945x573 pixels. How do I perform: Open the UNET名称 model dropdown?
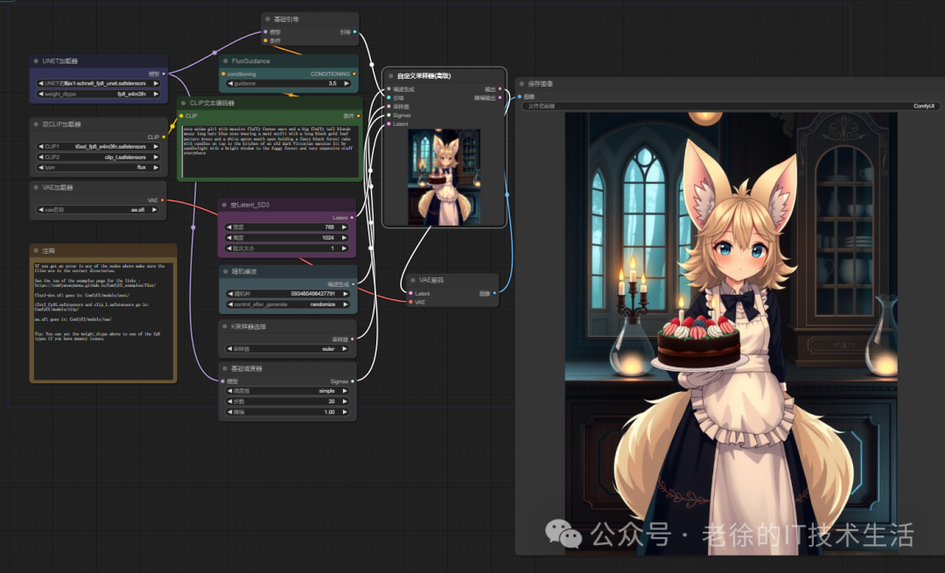coord(98,84)
